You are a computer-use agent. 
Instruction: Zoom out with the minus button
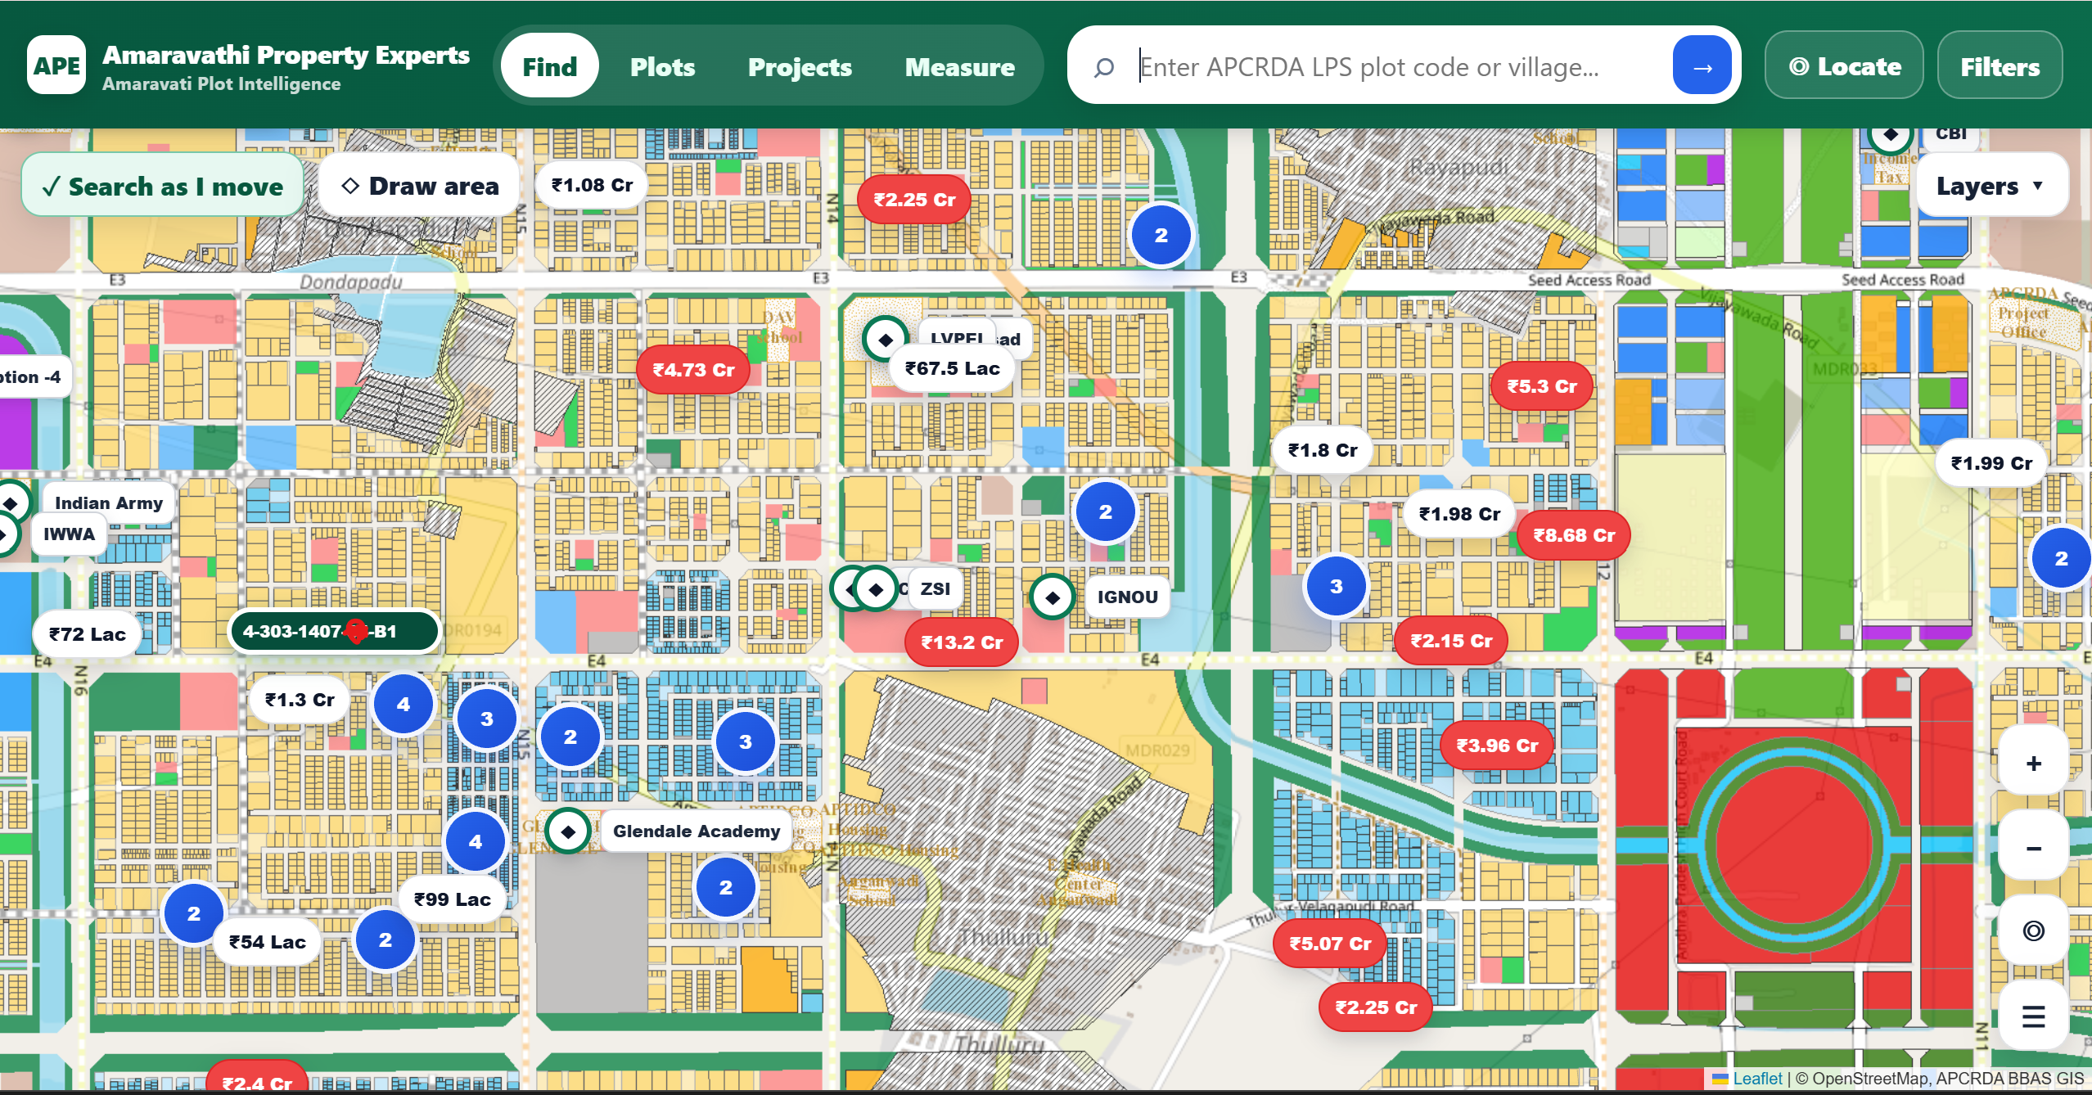(2034, 847)
